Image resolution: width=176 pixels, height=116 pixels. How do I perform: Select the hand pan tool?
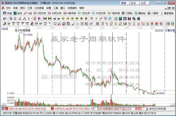click(x=92, y=18)
